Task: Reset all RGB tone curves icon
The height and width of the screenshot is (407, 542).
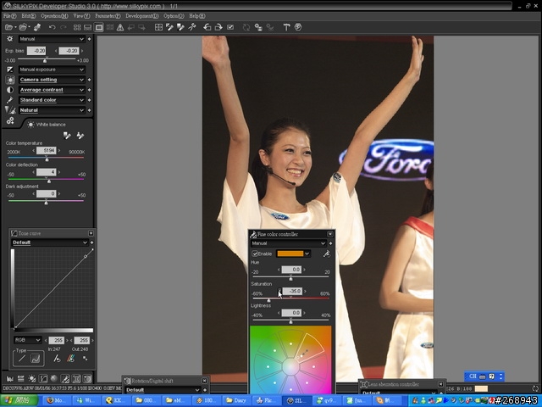Action: click(x=70, y=359)
